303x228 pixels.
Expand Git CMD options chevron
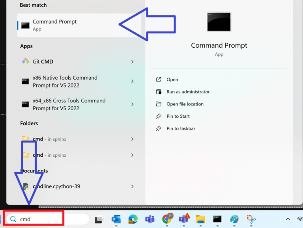pyautogui.click(x=132, y=62)
